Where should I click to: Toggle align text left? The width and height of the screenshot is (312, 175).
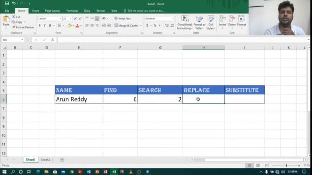[x=87, y=26]
